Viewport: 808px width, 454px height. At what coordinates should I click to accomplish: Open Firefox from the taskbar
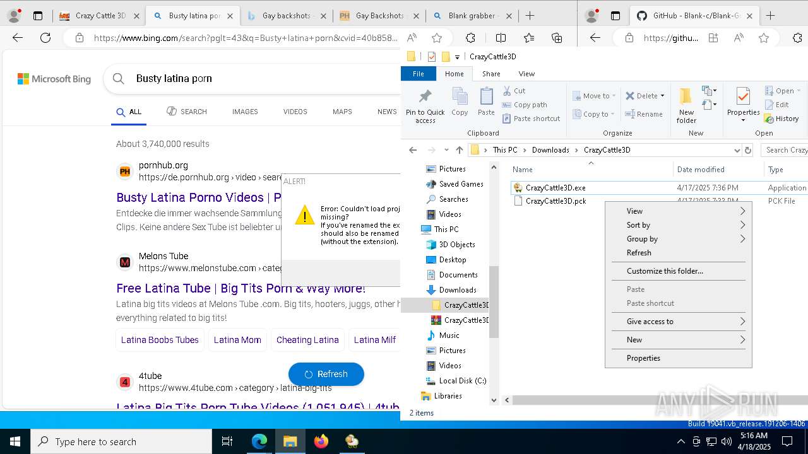coord(321,441)
